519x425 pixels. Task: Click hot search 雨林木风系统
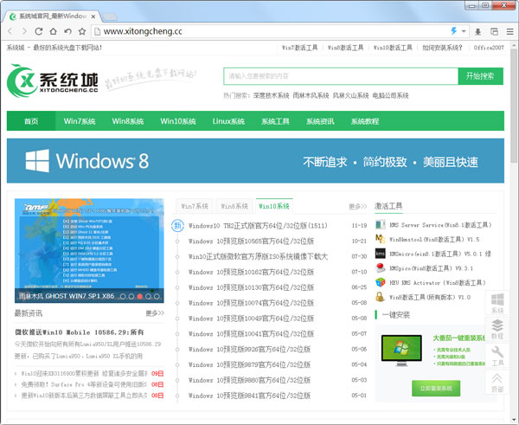coord(311,96)
